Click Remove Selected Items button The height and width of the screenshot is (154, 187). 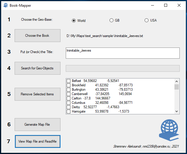coord(37,94)
